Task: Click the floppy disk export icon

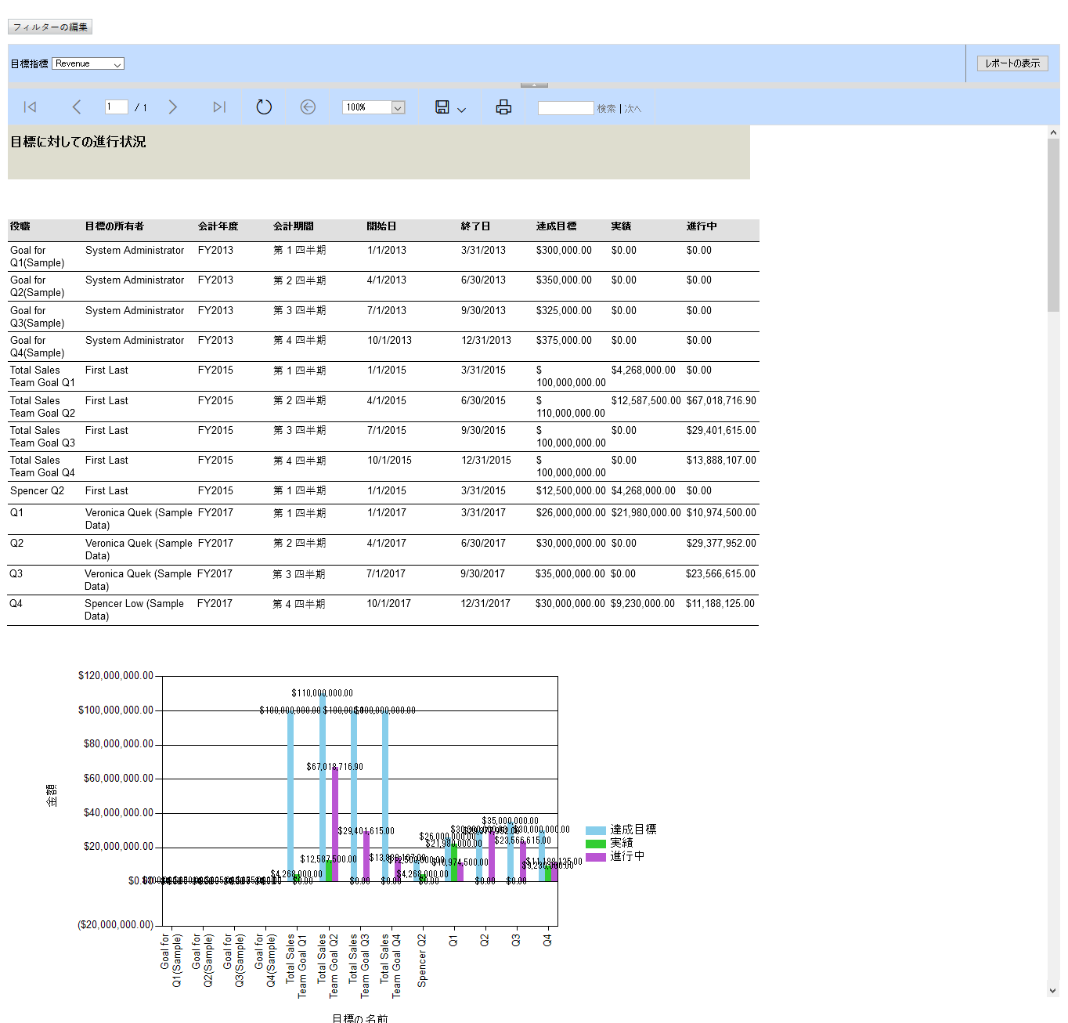Action: pos(442,107)
